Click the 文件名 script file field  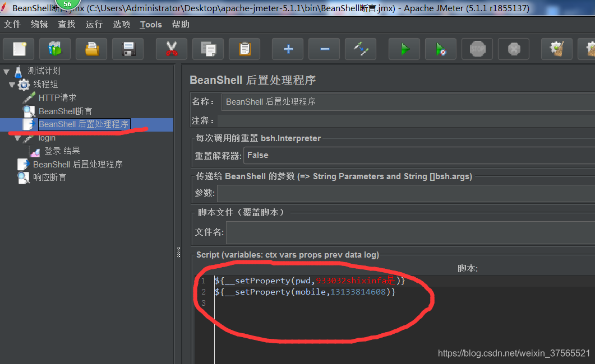[410, 232]
